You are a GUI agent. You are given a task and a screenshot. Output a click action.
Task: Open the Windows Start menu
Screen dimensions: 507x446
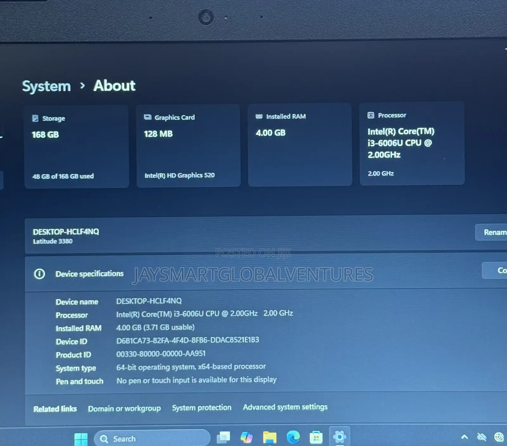pos(81,439)
